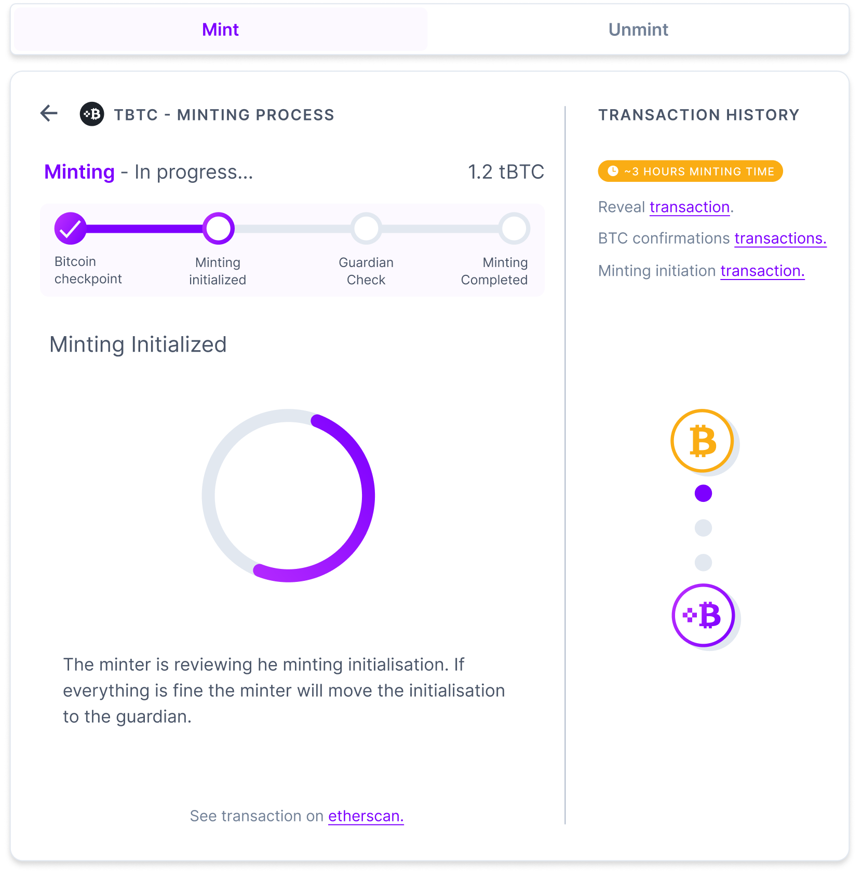Switch to the Mint tab
The image size is (862, 877).
pos(220,29)
